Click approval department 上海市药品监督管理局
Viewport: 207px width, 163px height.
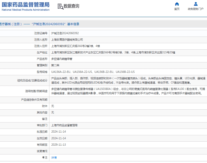click(x=64, y=125)
